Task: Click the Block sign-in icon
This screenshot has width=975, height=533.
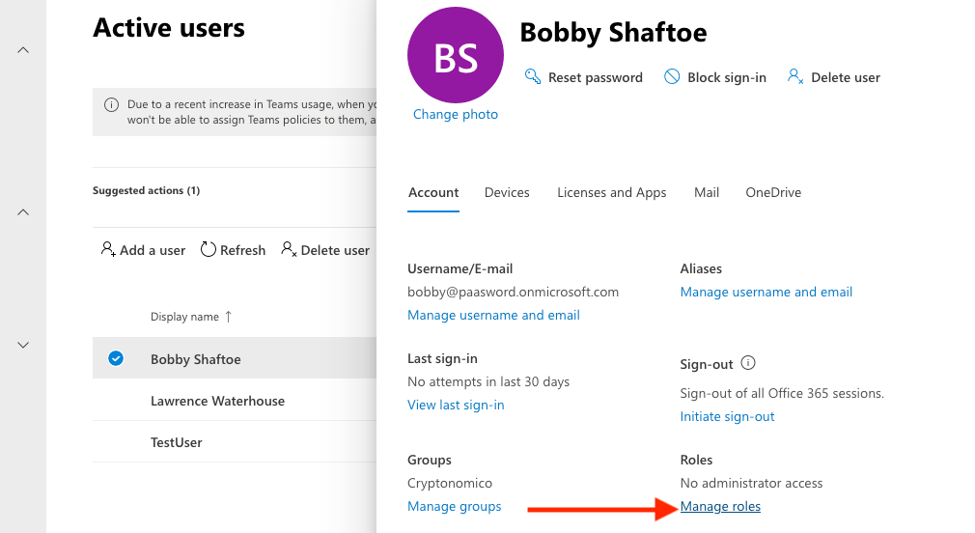Action: click(672, 76)
